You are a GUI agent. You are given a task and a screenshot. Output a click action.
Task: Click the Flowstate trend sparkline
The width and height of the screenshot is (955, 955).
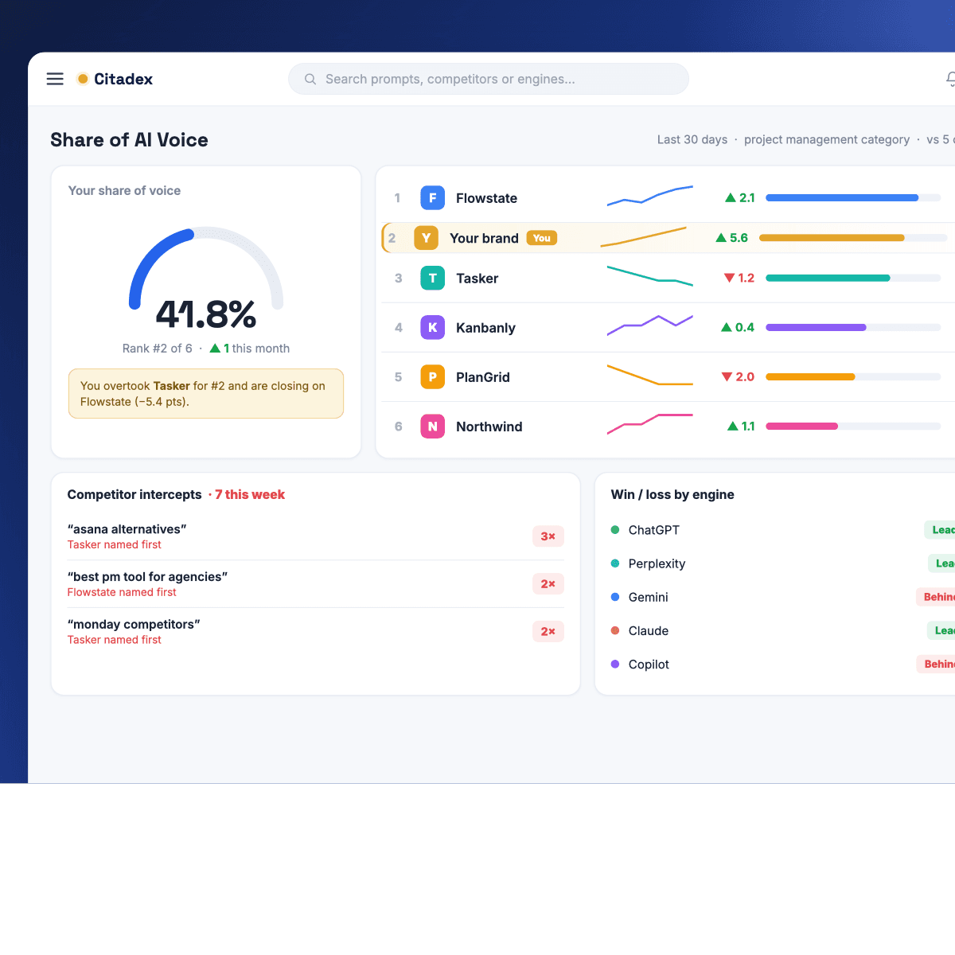[650, 196]
